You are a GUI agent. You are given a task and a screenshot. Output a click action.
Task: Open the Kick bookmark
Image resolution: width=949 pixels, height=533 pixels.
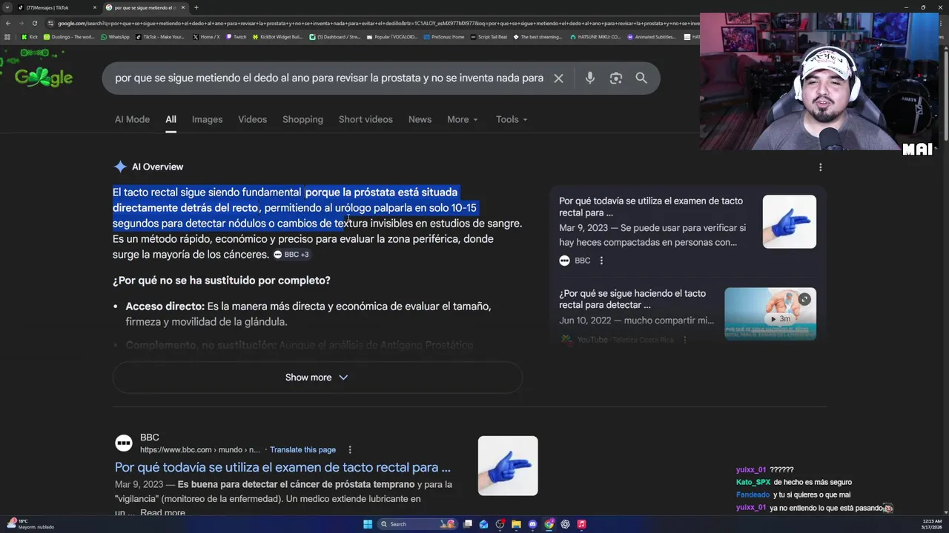[x=29, y=36]
